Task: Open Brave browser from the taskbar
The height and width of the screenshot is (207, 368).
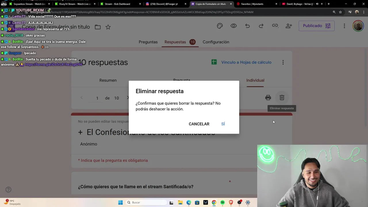Action: 231,202
